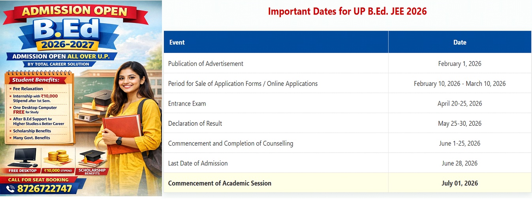Viewport: 532px width, 199px height.
Task: Click the Scholarship Benefits graduation cap icon
Action: (x=92, y=157)
